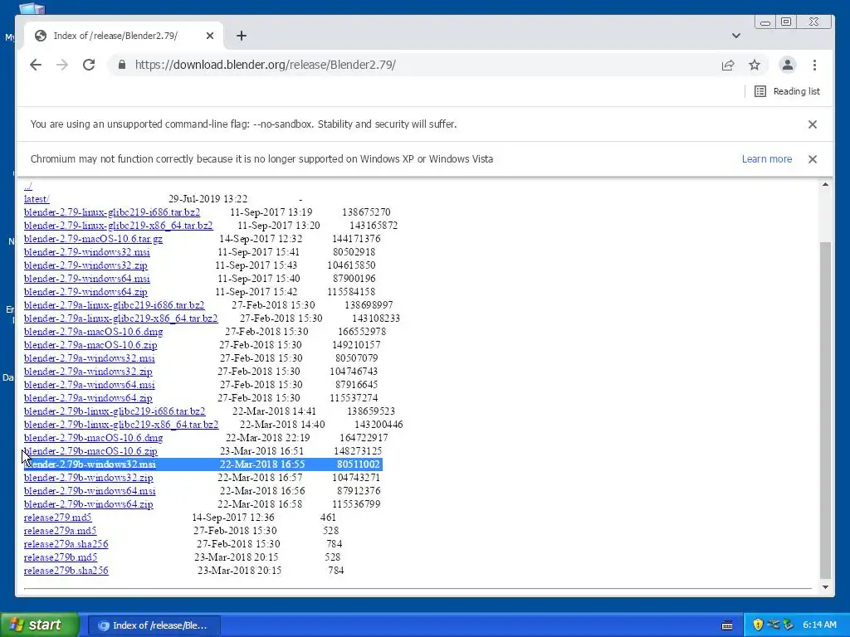Click the padlock site info icon

pyautogui.click(x=122, y=65)
